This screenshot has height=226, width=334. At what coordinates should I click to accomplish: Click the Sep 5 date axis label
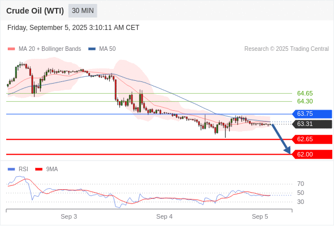coord(260,216)
